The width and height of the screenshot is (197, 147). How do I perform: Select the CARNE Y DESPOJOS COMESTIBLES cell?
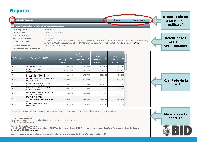[41, 71]
